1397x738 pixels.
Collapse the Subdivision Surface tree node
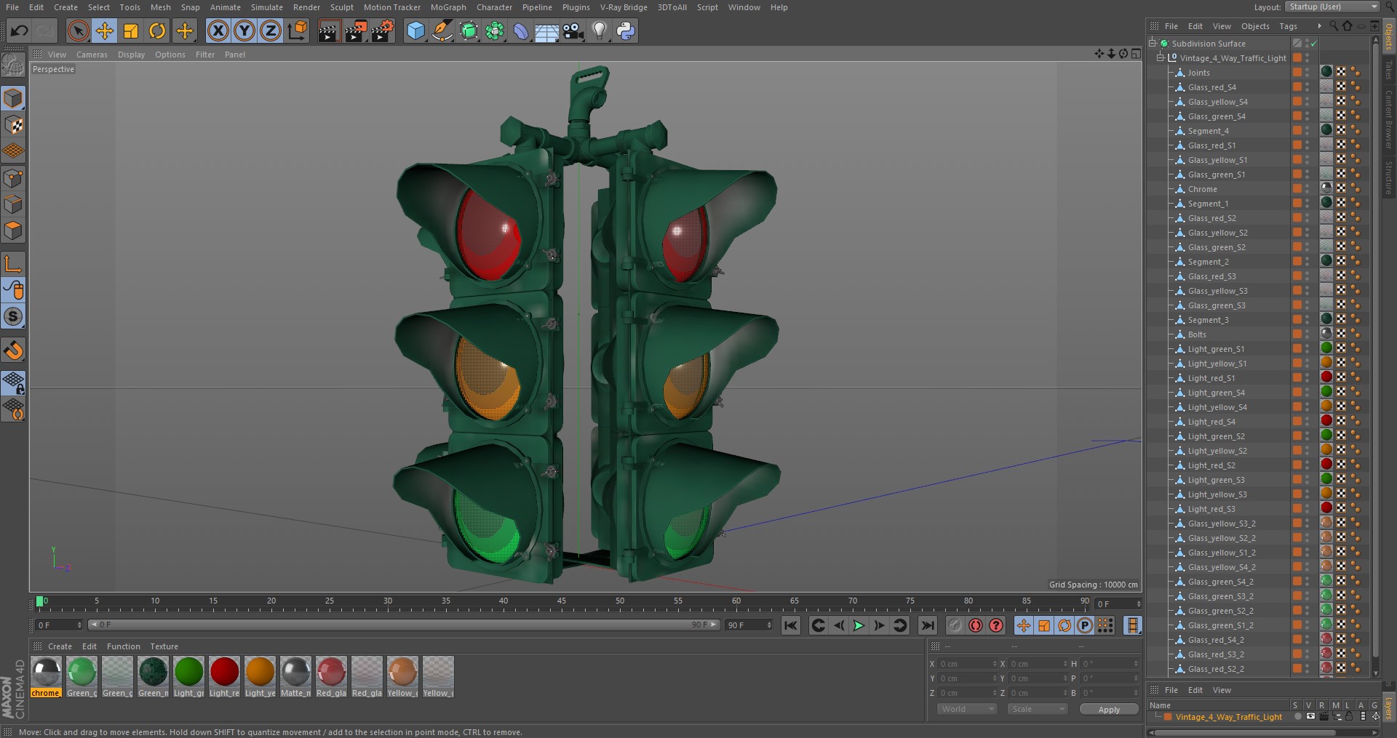pos(1153,44)
